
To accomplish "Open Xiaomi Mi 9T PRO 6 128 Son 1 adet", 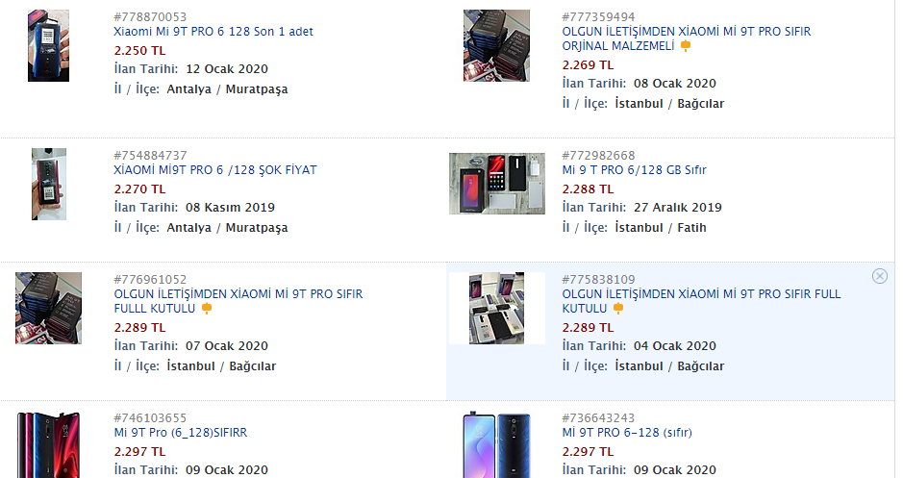I will pos(213,32).
